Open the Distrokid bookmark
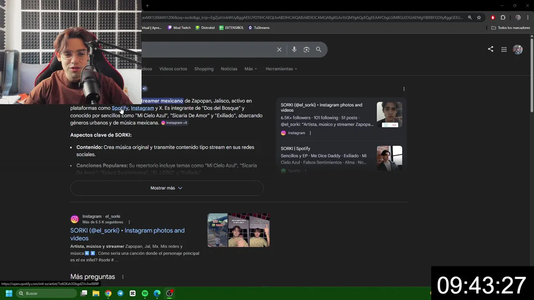534x300 pixels. (x=205, y=28)
